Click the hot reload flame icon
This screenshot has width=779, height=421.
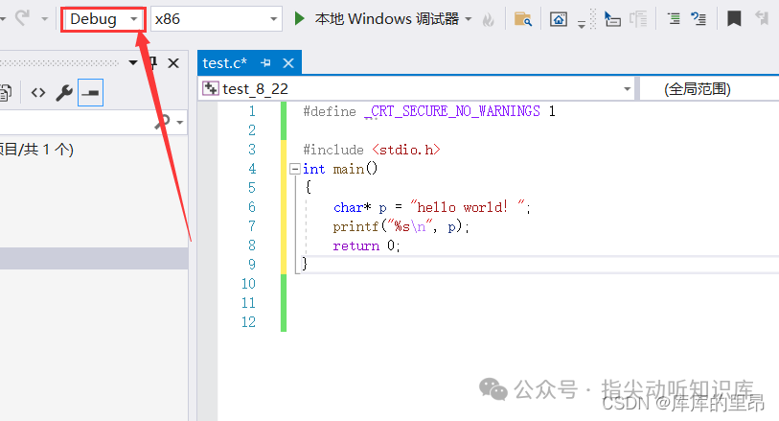tap(489, 19)
